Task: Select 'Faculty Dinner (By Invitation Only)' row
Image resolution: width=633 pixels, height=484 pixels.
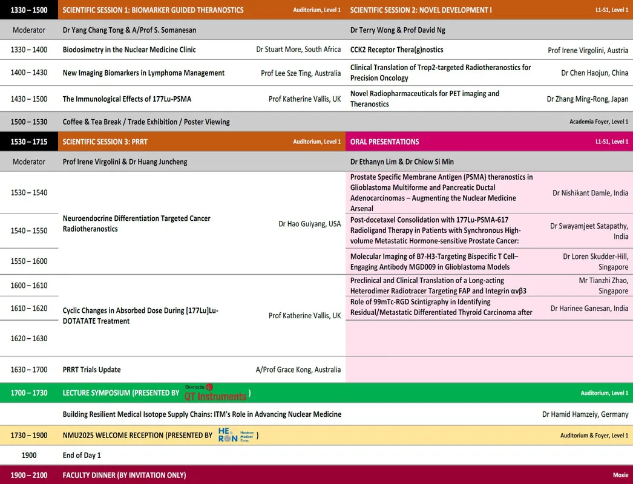Action: (x=316, y=475)
